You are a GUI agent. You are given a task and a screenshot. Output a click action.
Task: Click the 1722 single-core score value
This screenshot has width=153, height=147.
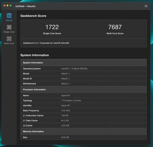(x=52, y=27)
